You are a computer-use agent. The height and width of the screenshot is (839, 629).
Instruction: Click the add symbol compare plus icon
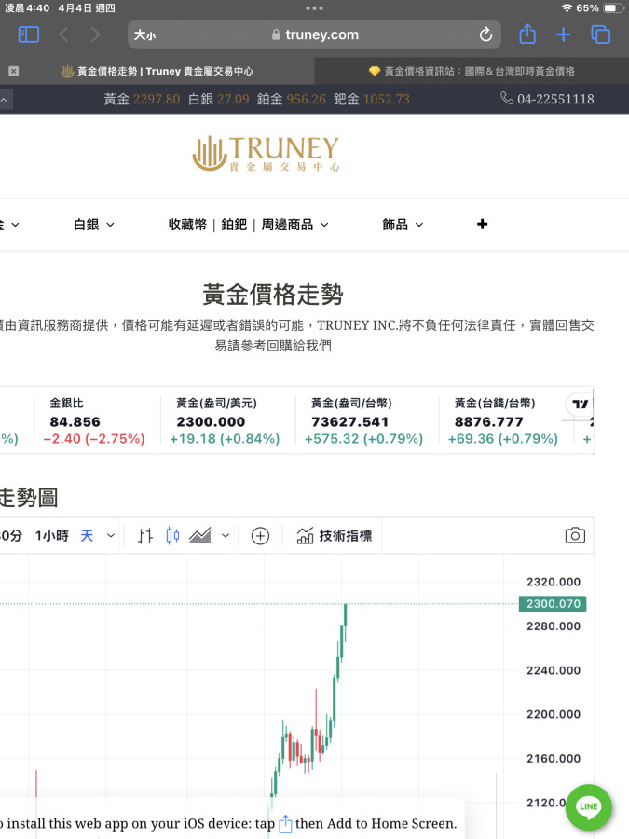tap(260, 535)
